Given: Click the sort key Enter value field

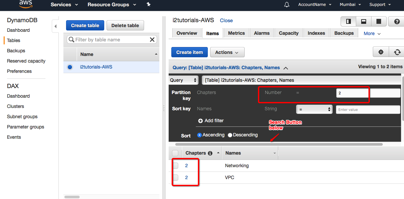Looking at the screenshot, I should tap(368, 110).
